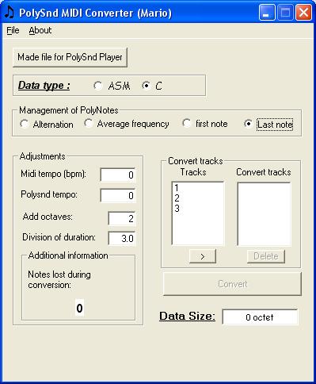Click the empty Convert tracks list box
The image size is (316, 384).
[x=264, y=214]
